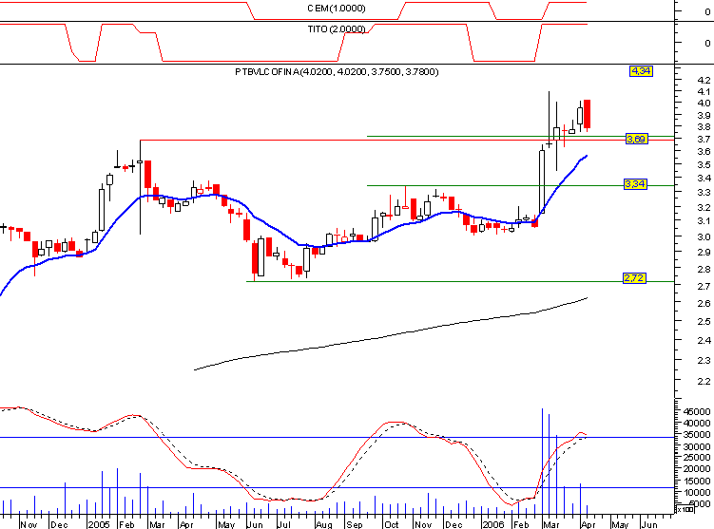Click the Aug month label on time axis

[324, 524]
